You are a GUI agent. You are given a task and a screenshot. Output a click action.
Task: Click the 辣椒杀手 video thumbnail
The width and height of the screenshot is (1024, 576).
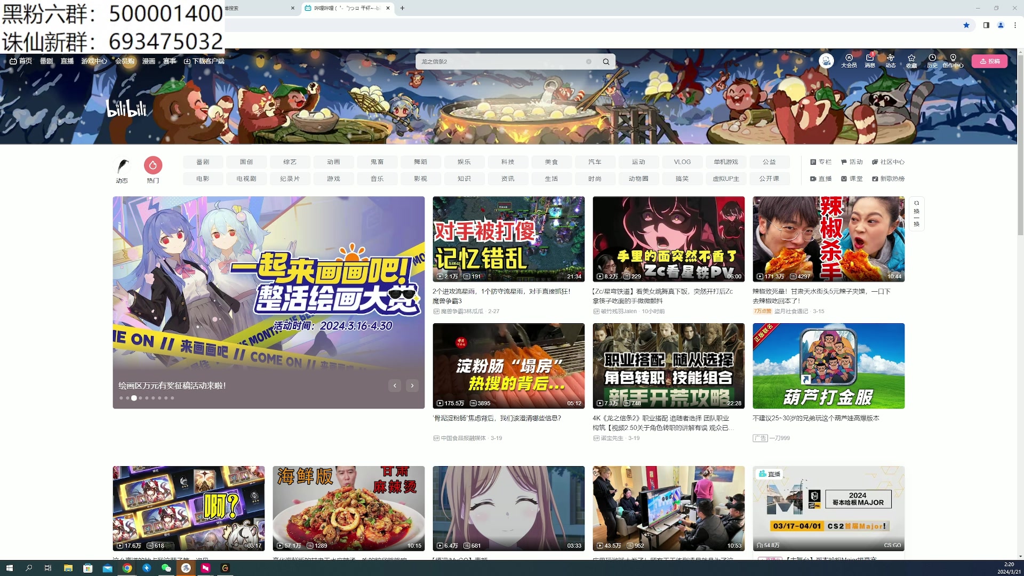click(x=828, y=239)
